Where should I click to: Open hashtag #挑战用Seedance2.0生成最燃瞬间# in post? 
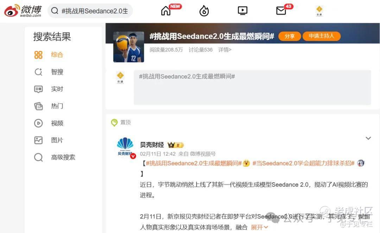(194, 163)
